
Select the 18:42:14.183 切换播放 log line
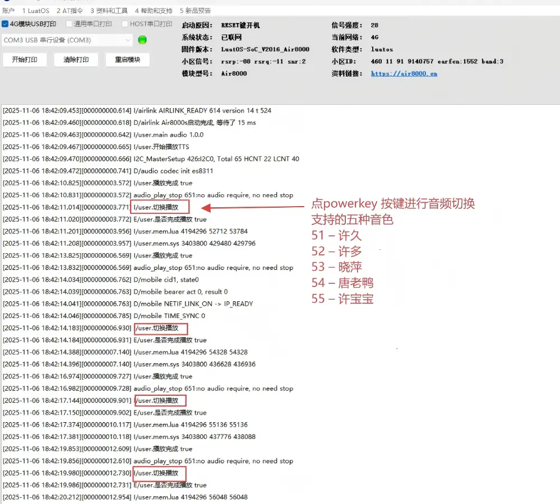pyautogui.click(x=91, y=328)
